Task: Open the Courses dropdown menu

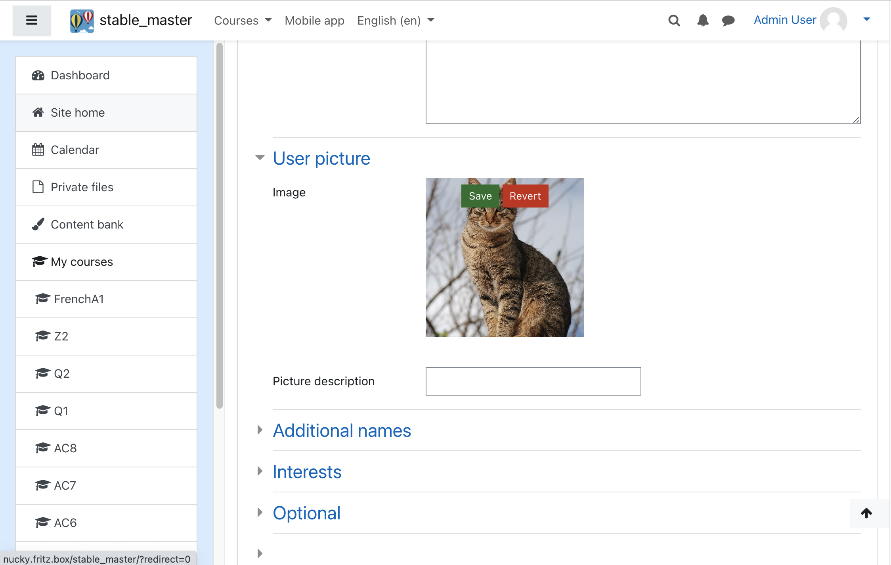Action: [243, 20]
